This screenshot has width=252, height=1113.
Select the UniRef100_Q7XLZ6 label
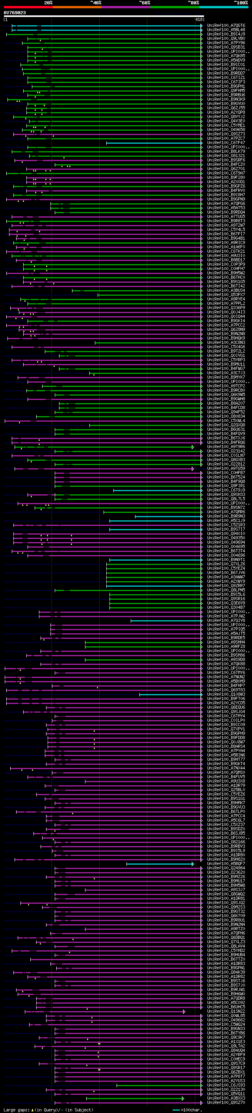[x=226, y=564]
